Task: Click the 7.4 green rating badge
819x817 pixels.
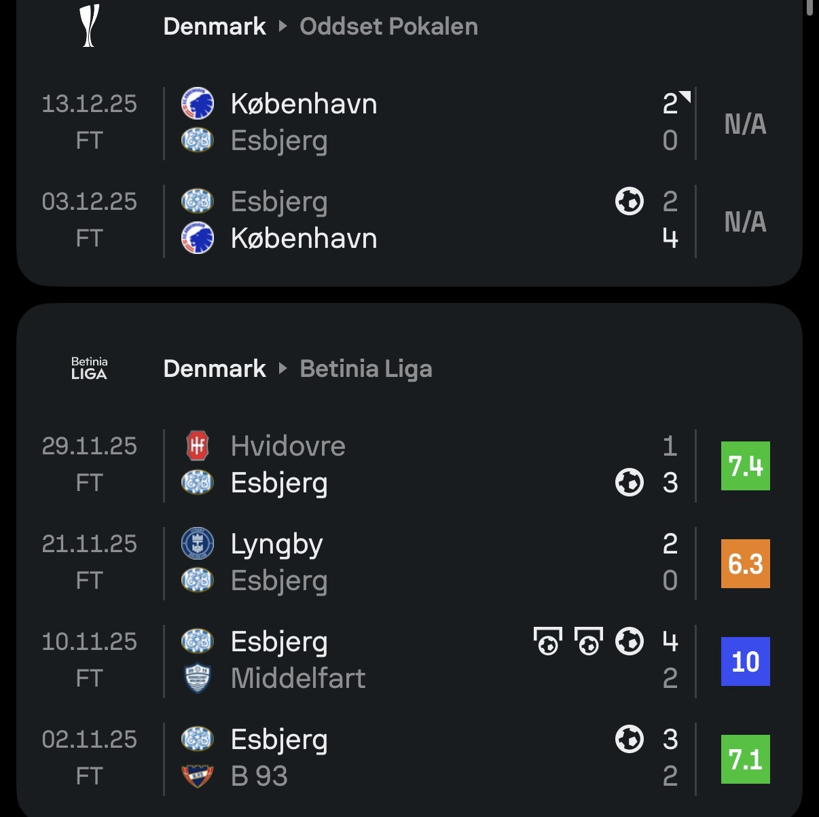Action: click(745, 466)
